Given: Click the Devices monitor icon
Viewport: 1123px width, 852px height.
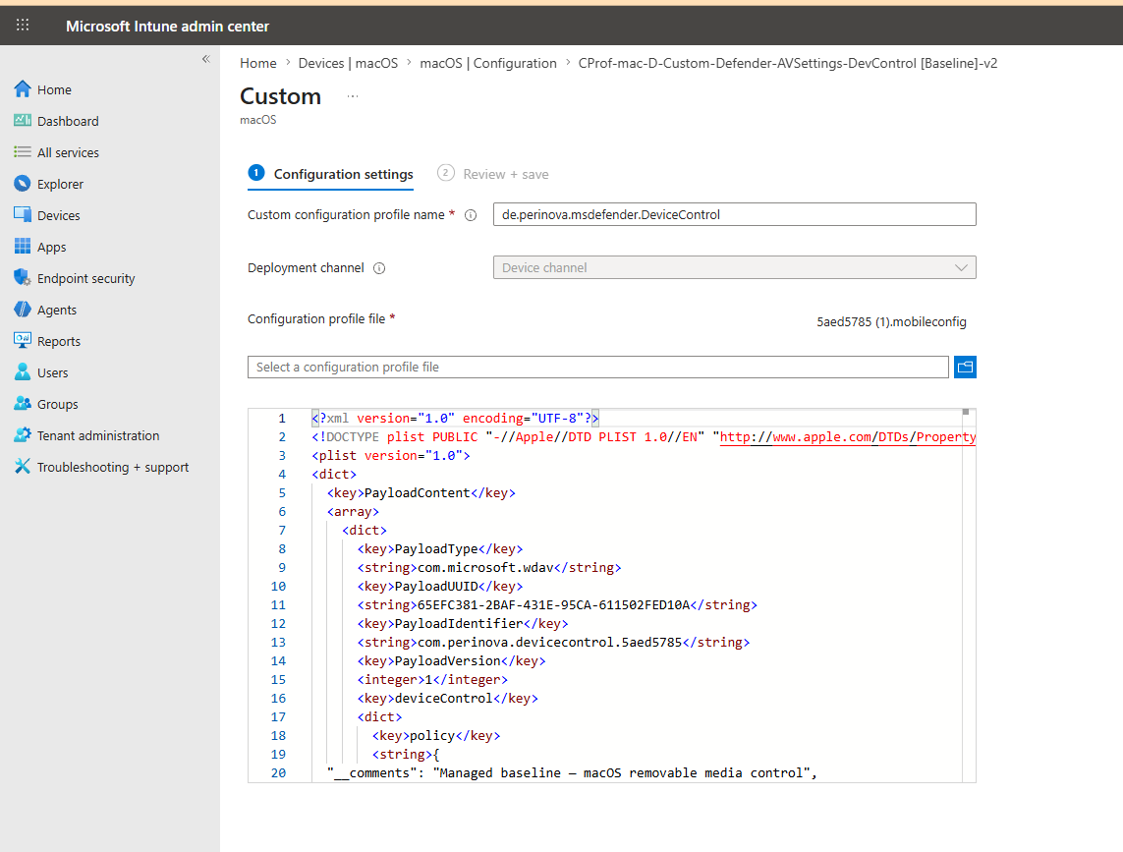Looking at the screenshot, I should pyautogui.click(x=23, y=214).
